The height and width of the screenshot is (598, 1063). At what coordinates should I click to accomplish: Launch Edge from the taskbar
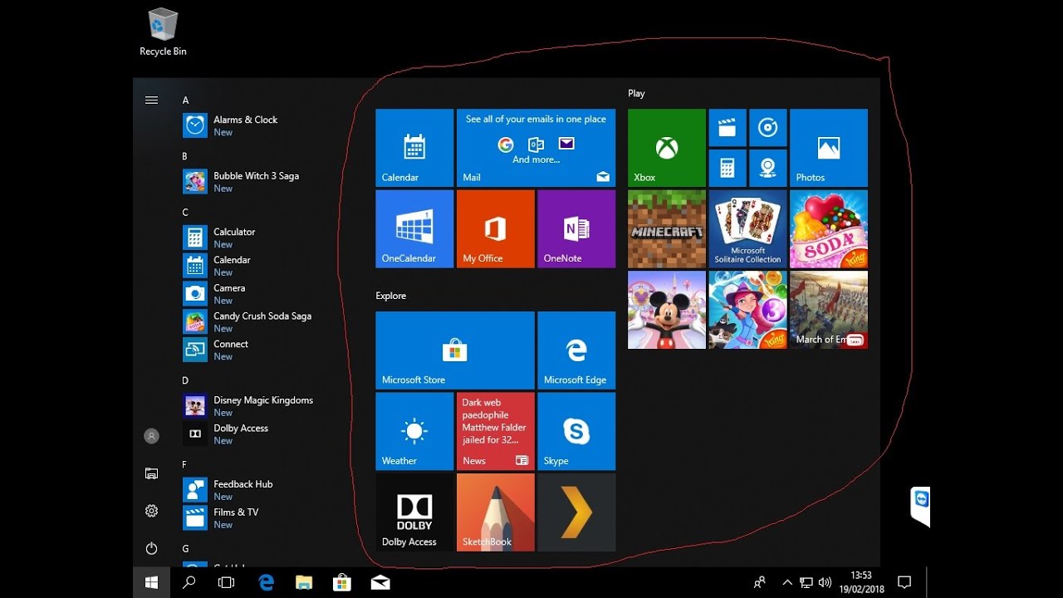click(266, 583)
